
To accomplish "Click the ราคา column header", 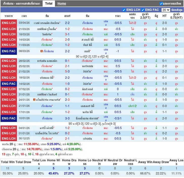I will tap(118, 16).
